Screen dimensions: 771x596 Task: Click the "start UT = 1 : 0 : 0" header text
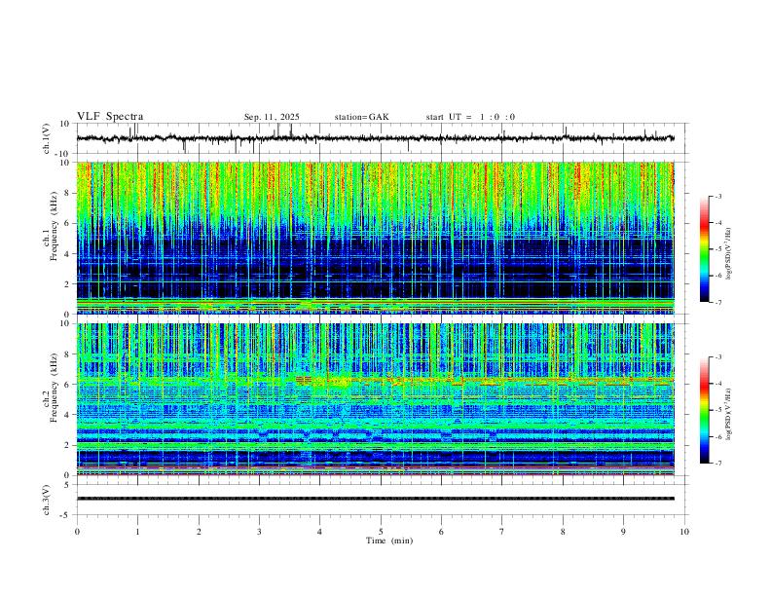470,117
